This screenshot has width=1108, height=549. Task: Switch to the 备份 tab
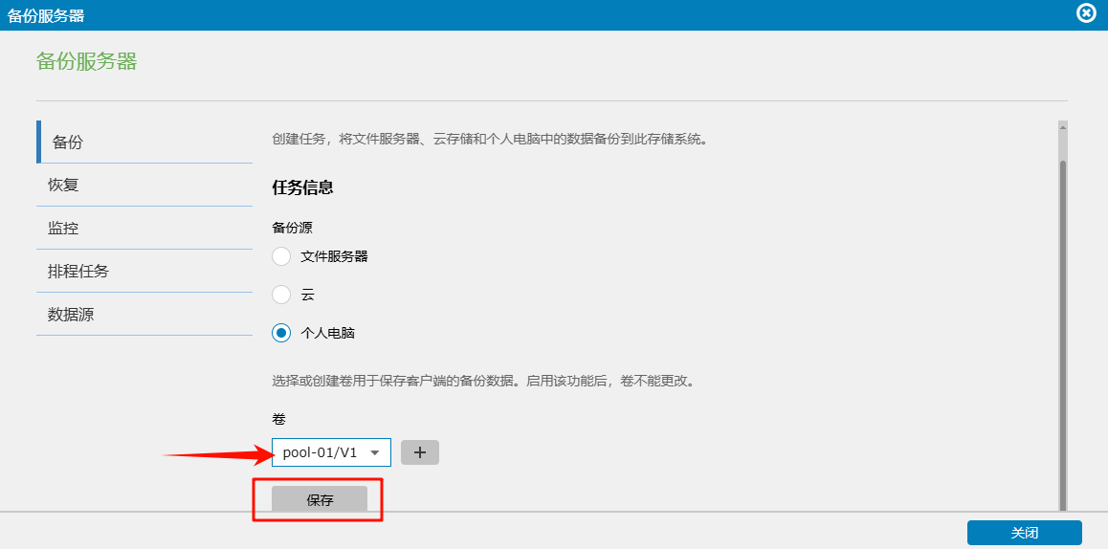[67, 143]
